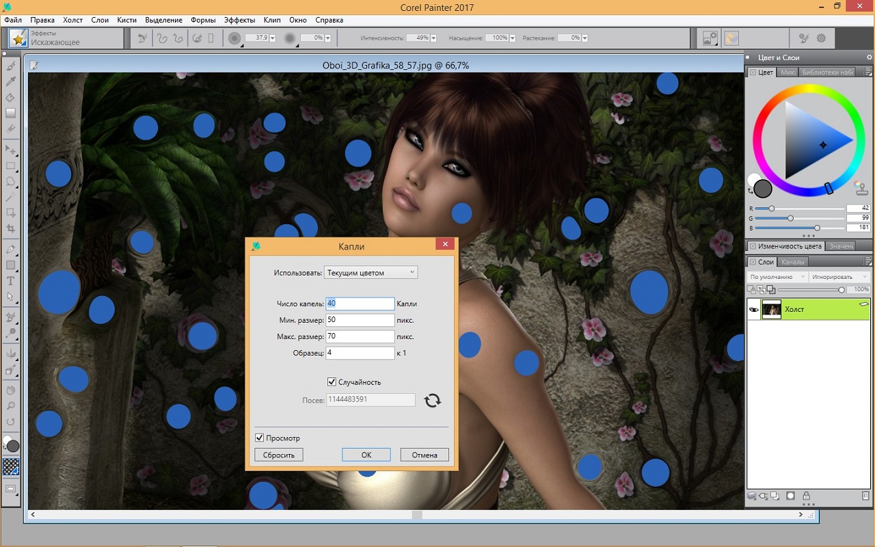Select the Dropper tool in the toolbox

click(x=11, y=82)
